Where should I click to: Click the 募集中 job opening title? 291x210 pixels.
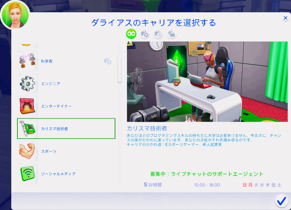point(207,174)
